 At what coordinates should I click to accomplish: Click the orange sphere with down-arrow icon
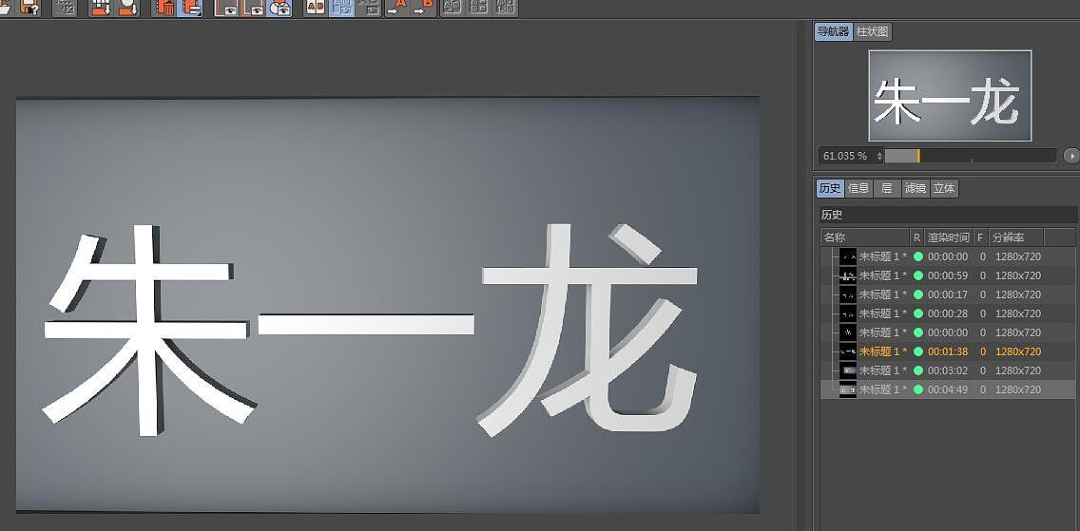[x=128, y=8]
